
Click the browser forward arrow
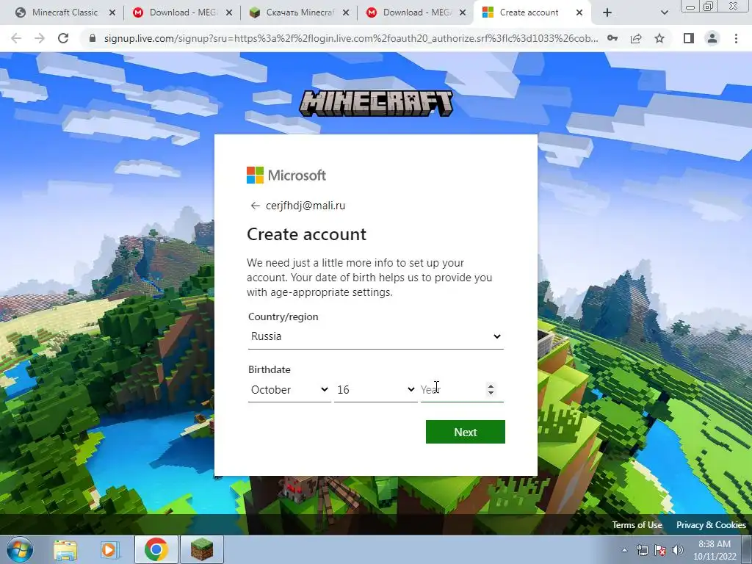pyautogui.click(x=40, y=38)
